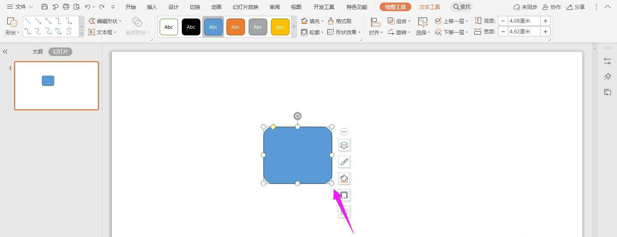Click the star animation icon on right sidebar

coord(608,77)
